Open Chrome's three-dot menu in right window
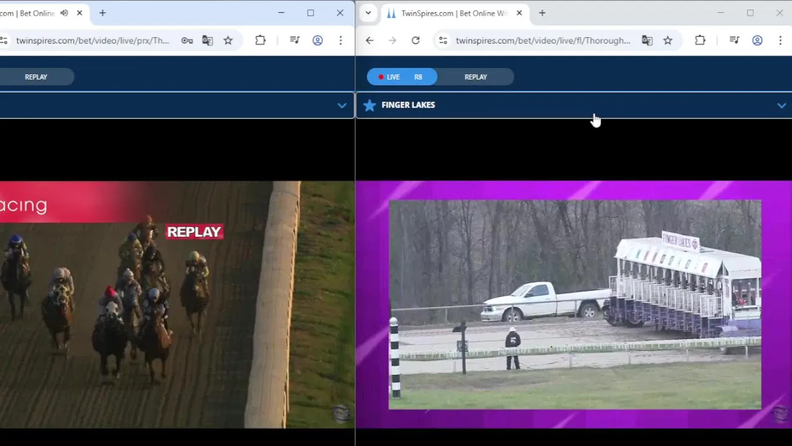 pyautogui.click(x=780, y=40)
